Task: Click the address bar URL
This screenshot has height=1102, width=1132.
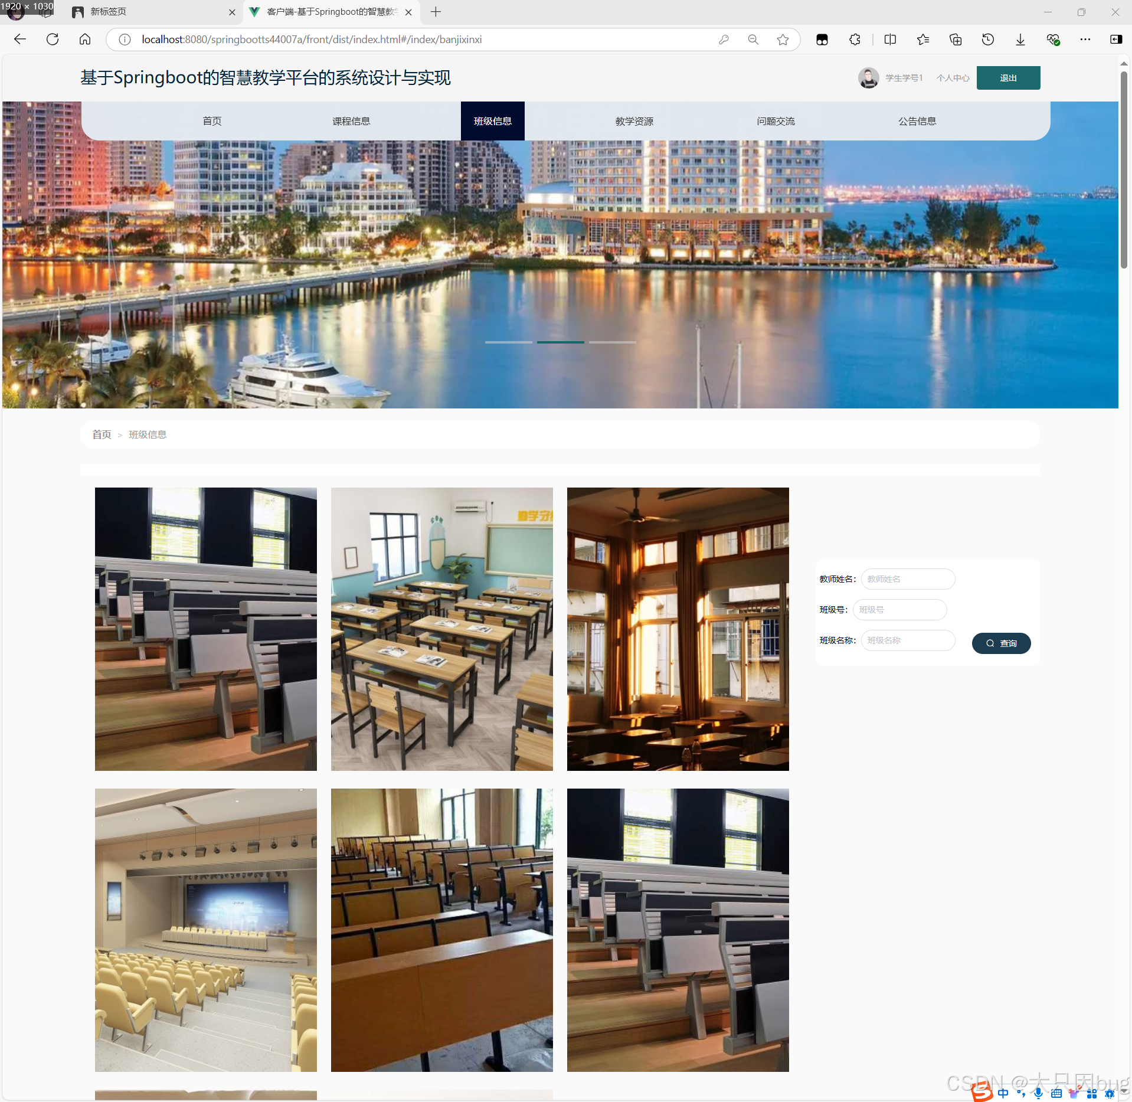Action: point(312,40)
